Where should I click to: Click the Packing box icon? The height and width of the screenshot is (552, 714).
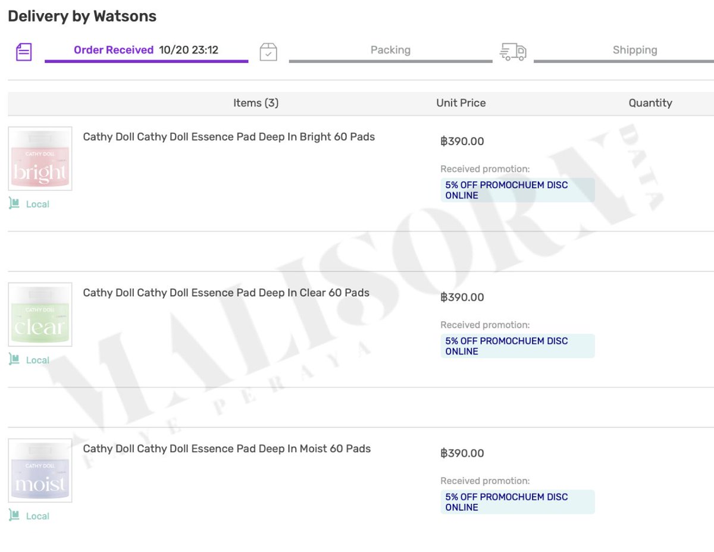pos(268,52)
